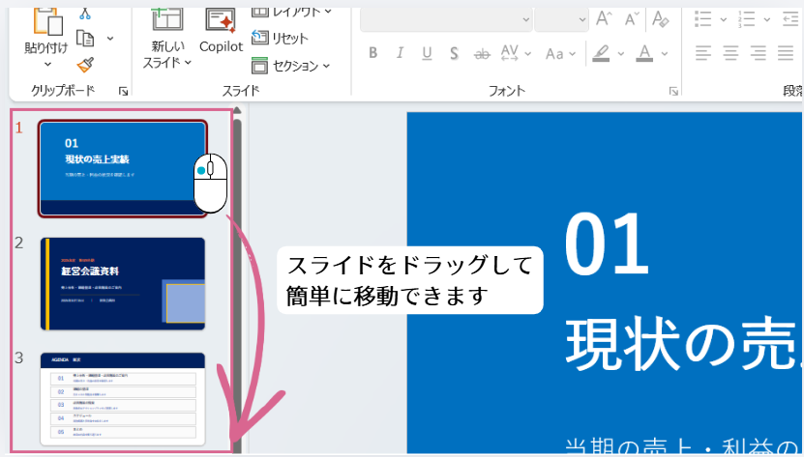804x457 pixels.
Task: Align text left
Action: pos(703,53)
